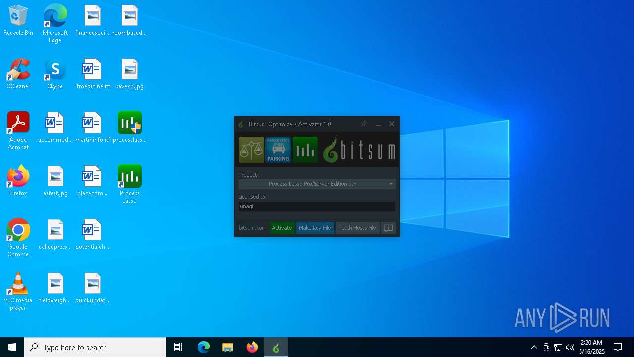
Task: Show hidden system tray icons
Action: 534,347
